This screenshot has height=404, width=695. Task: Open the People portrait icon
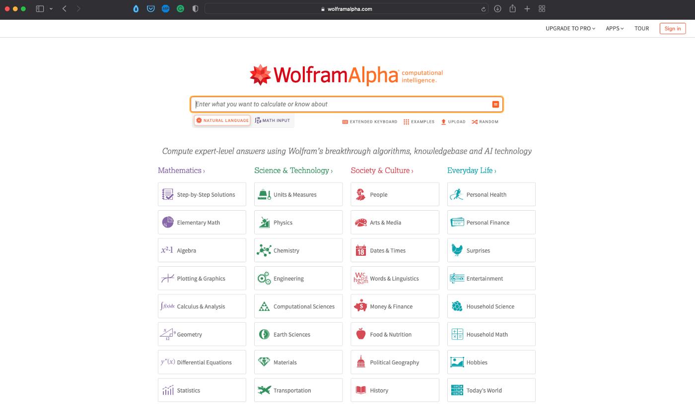(x=361, y=194)
